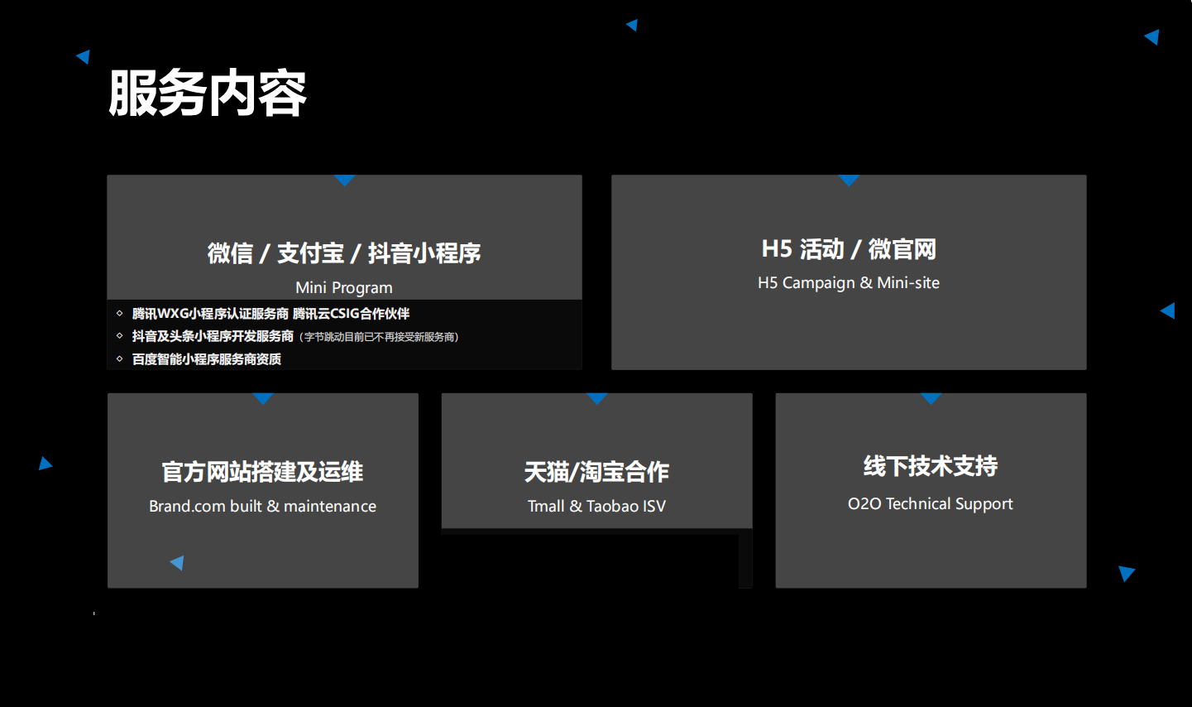Screen dimensions: 1192x707
Task: Select the H5 Campaign & Mini-site subtitle
Action: pos(849,282)
